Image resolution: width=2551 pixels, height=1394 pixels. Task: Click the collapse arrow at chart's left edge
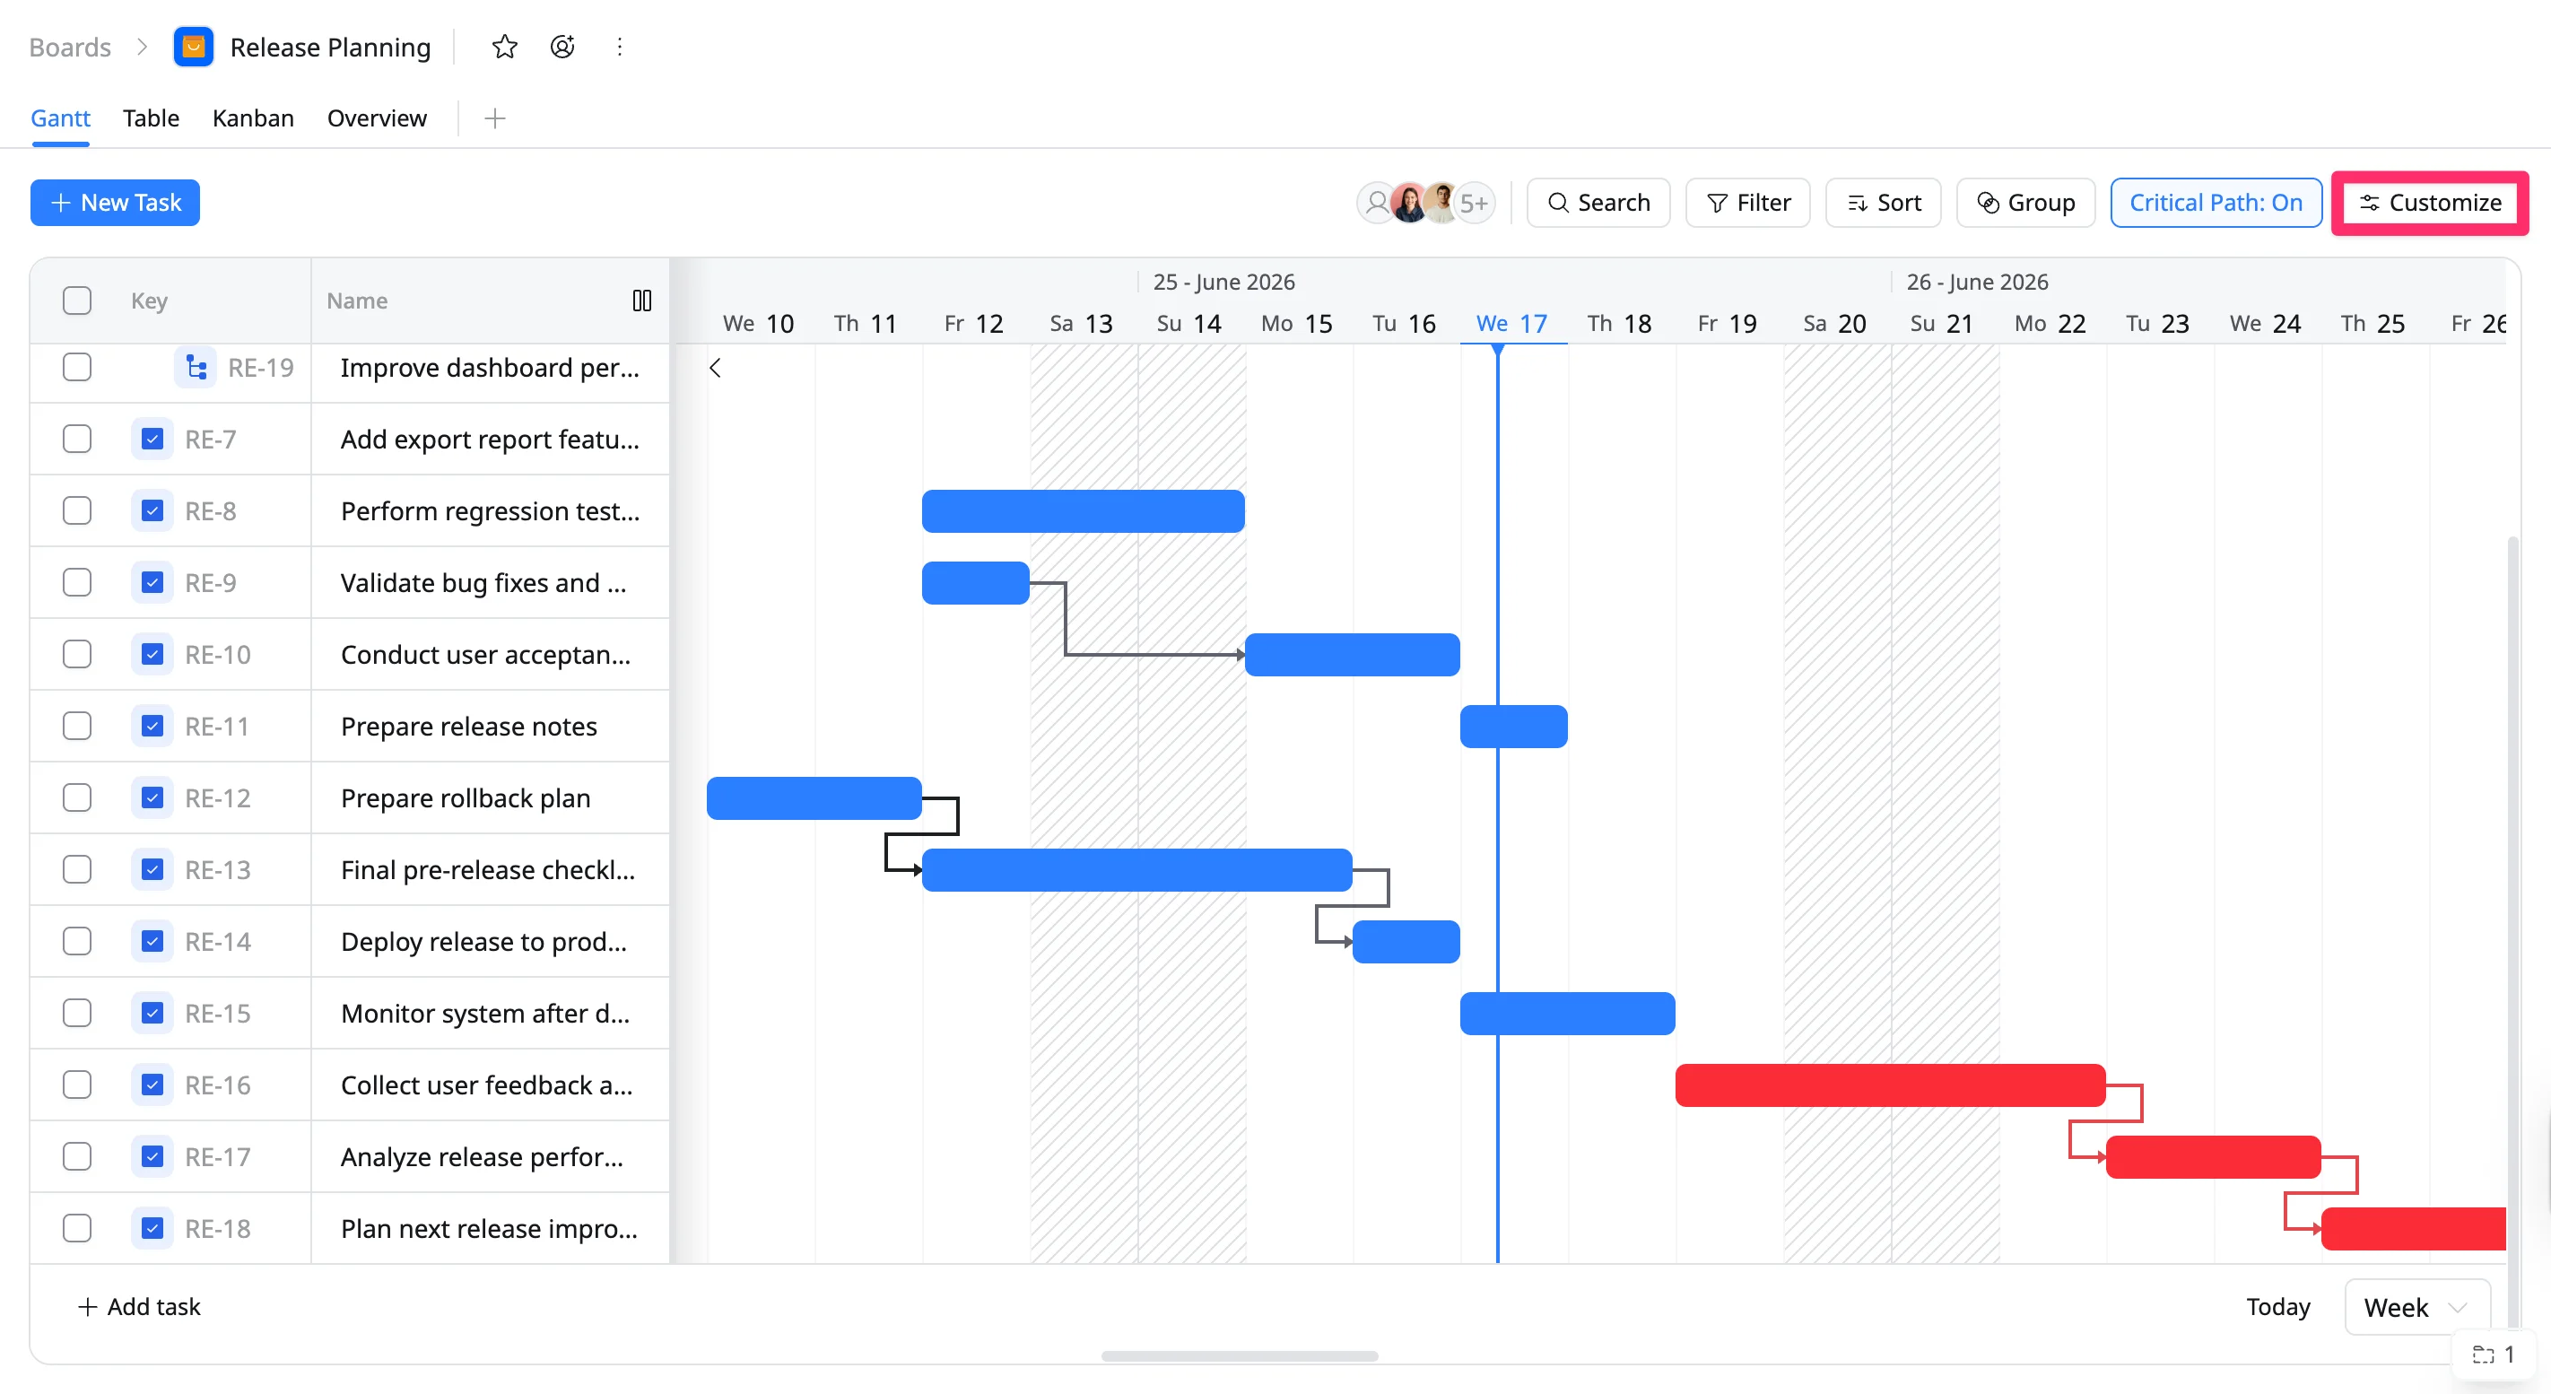click(715, 367)
